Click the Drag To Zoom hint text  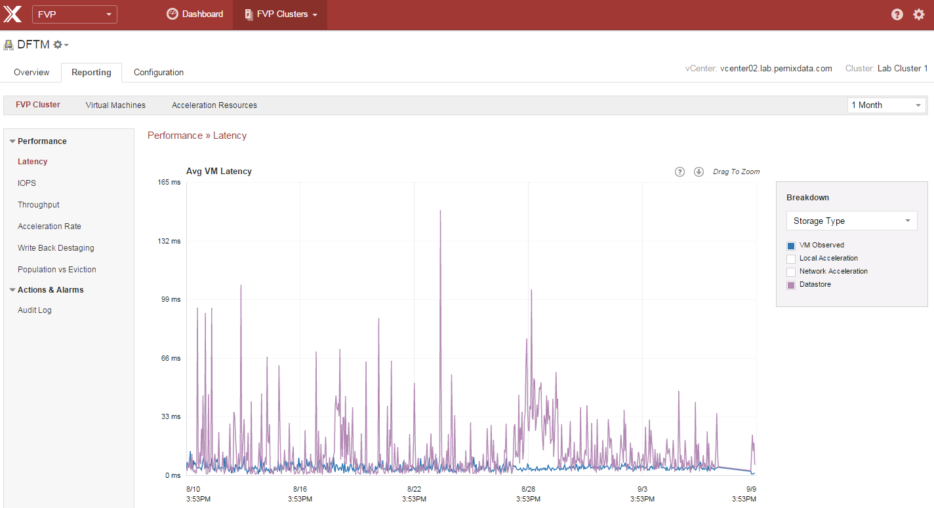tap(737, 172)
